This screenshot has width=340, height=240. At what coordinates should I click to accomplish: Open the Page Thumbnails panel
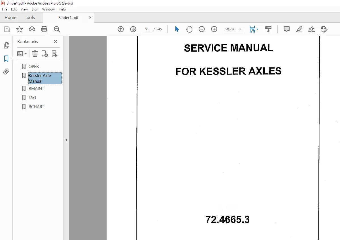(x=6, y=45)
